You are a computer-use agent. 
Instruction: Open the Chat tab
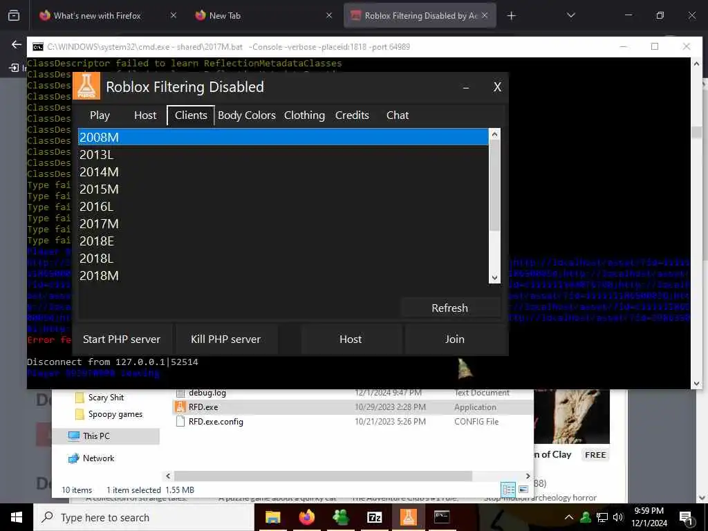[x=398, y=115]
